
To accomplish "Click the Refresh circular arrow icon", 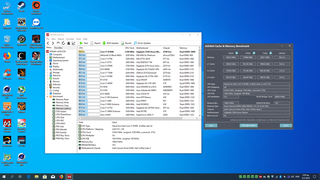I will [x=63, y=43].
